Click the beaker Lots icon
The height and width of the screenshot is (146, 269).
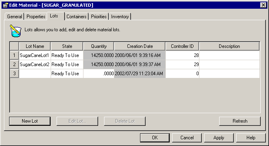coord(15,31)
